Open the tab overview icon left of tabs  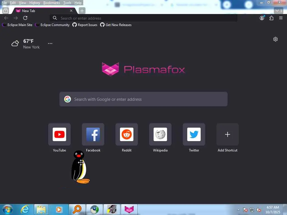6,11
